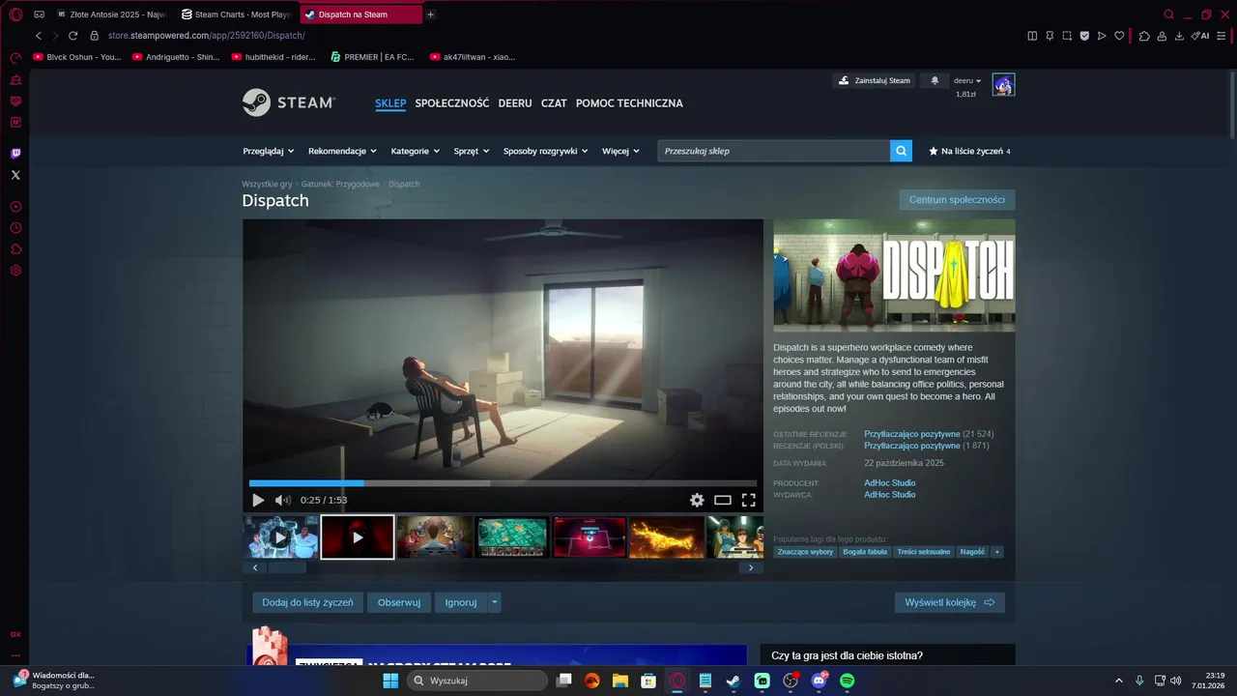
Task: Open AdHoc Studio producent link
Action: coord(889,482)
